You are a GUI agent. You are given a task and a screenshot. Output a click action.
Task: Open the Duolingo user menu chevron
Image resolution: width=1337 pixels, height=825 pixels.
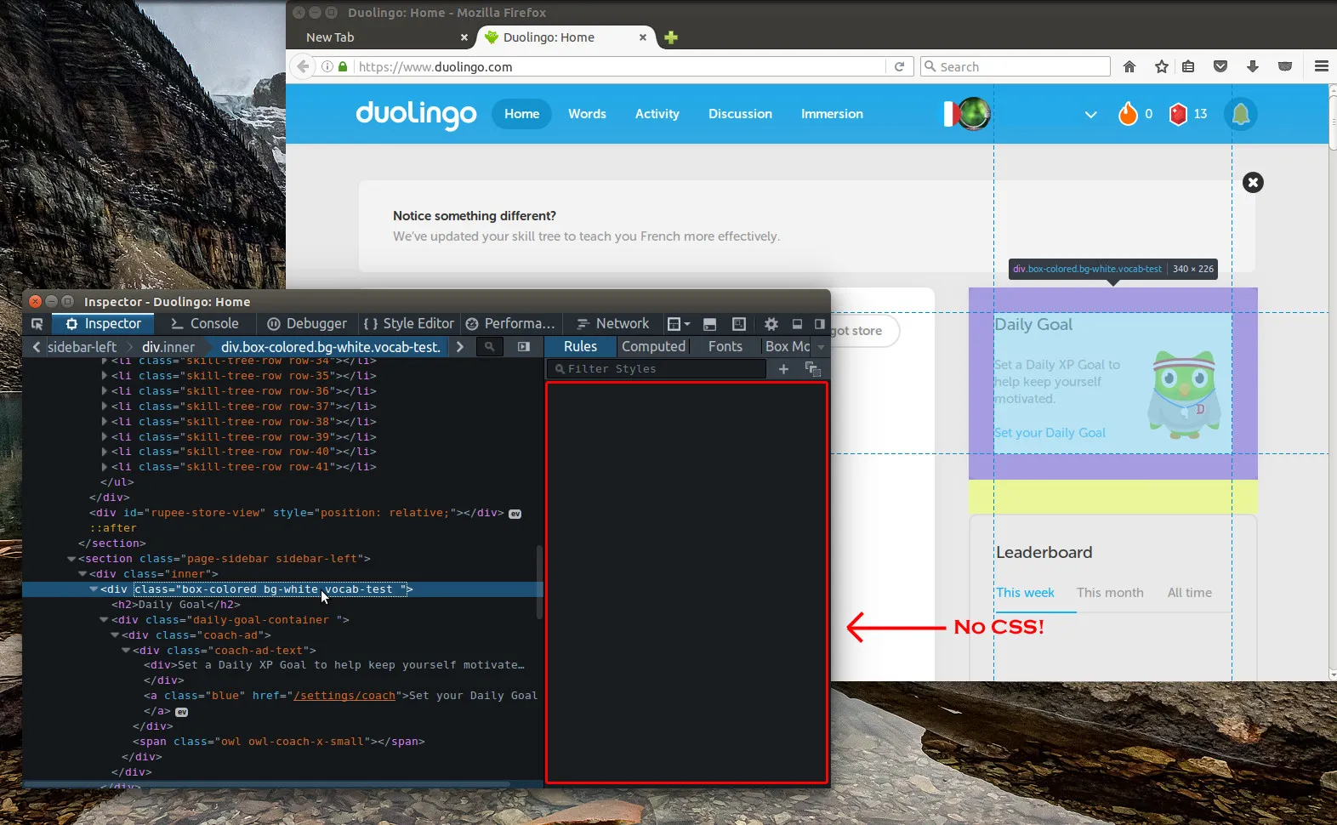1090,115
